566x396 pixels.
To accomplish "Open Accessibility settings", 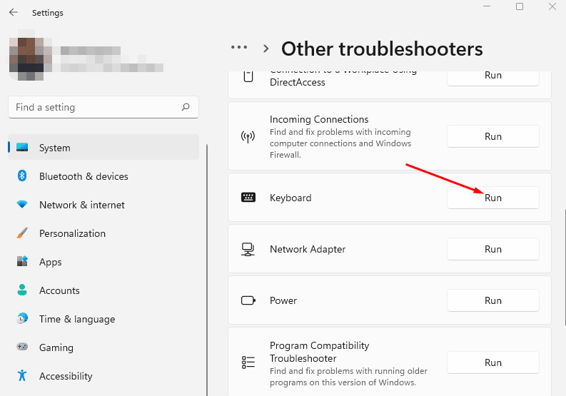I will coord(103,376).
